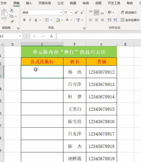
Task: Open the font size dropdown 11
Action: 71,12
